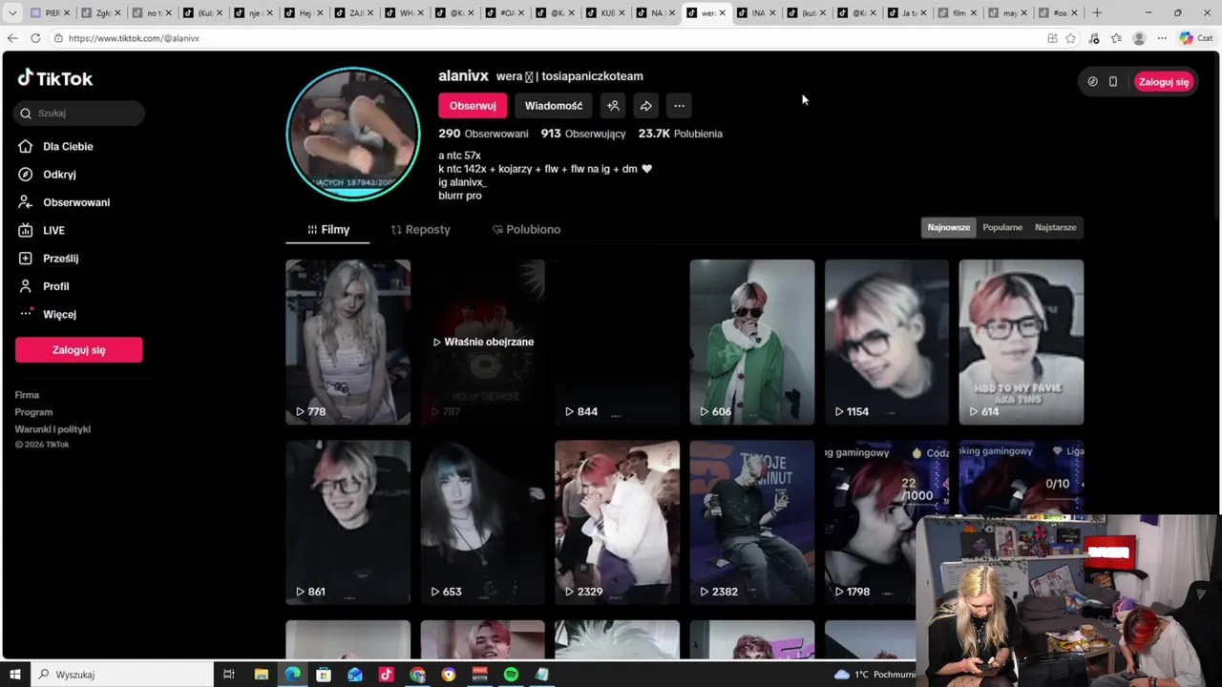Open Microsoft Store from the taskbar
This screenshot has width=1222, height=687.
click(324, 675)
